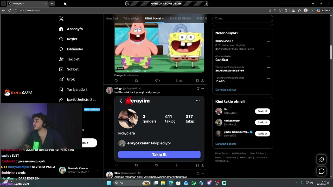Open stings profile avatar

[x=110, y=90]
